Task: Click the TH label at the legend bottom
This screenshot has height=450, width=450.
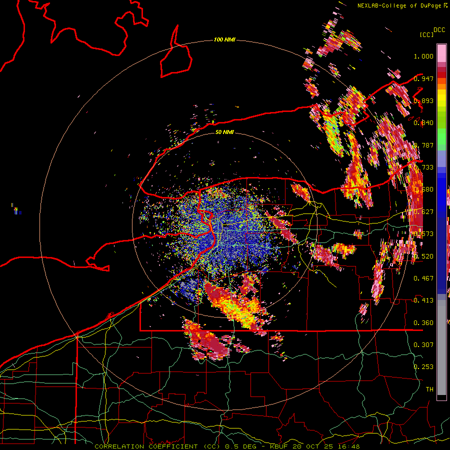Action: [429, 389]
